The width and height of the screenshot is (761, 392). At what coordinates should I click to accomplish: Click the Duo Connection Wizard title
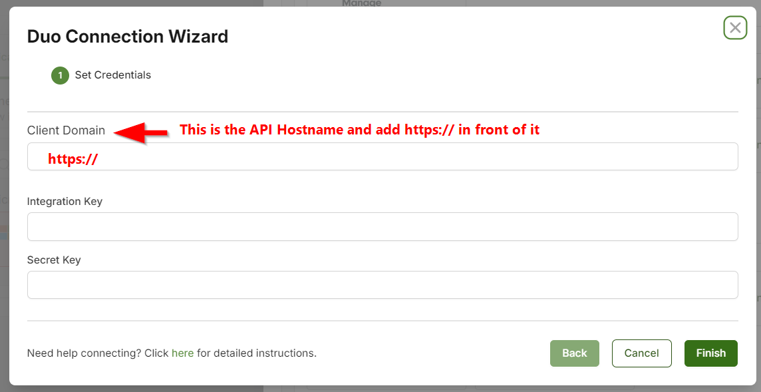[128, 37]
